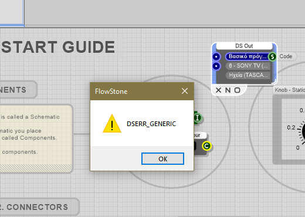Select the Βασικό πρόγ... device in DS Out

pyautogui.click(x=248, y=56)
